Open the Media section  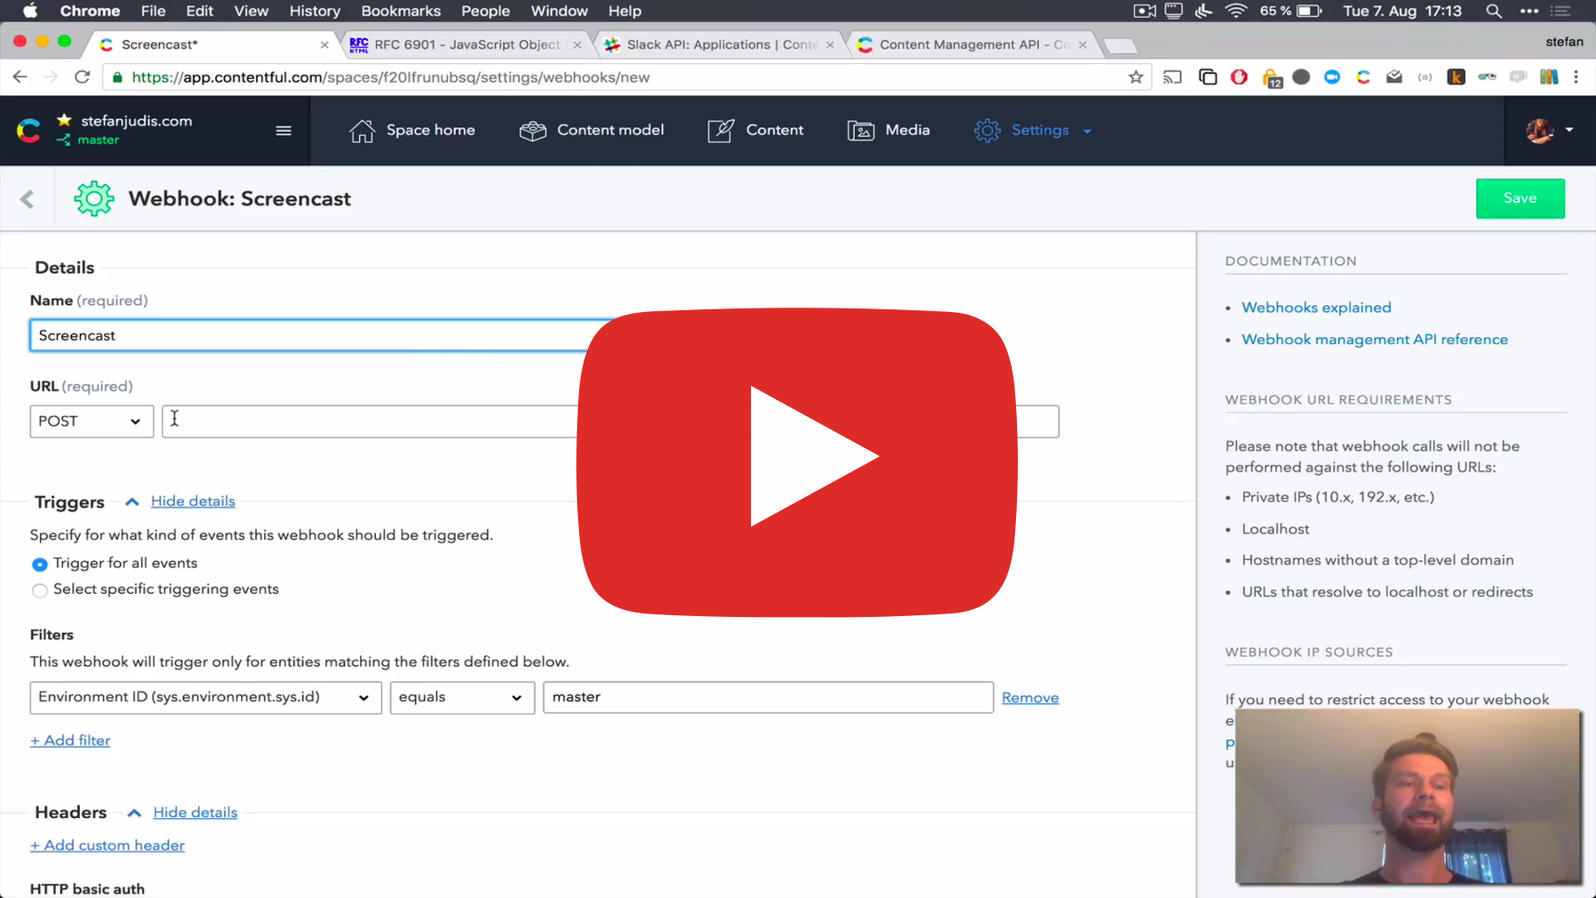click(888, 130)
